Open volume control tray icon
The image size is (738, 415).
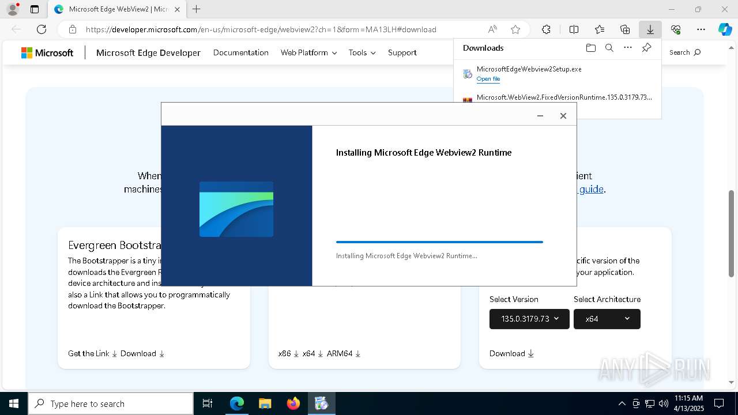pos(664,403)
